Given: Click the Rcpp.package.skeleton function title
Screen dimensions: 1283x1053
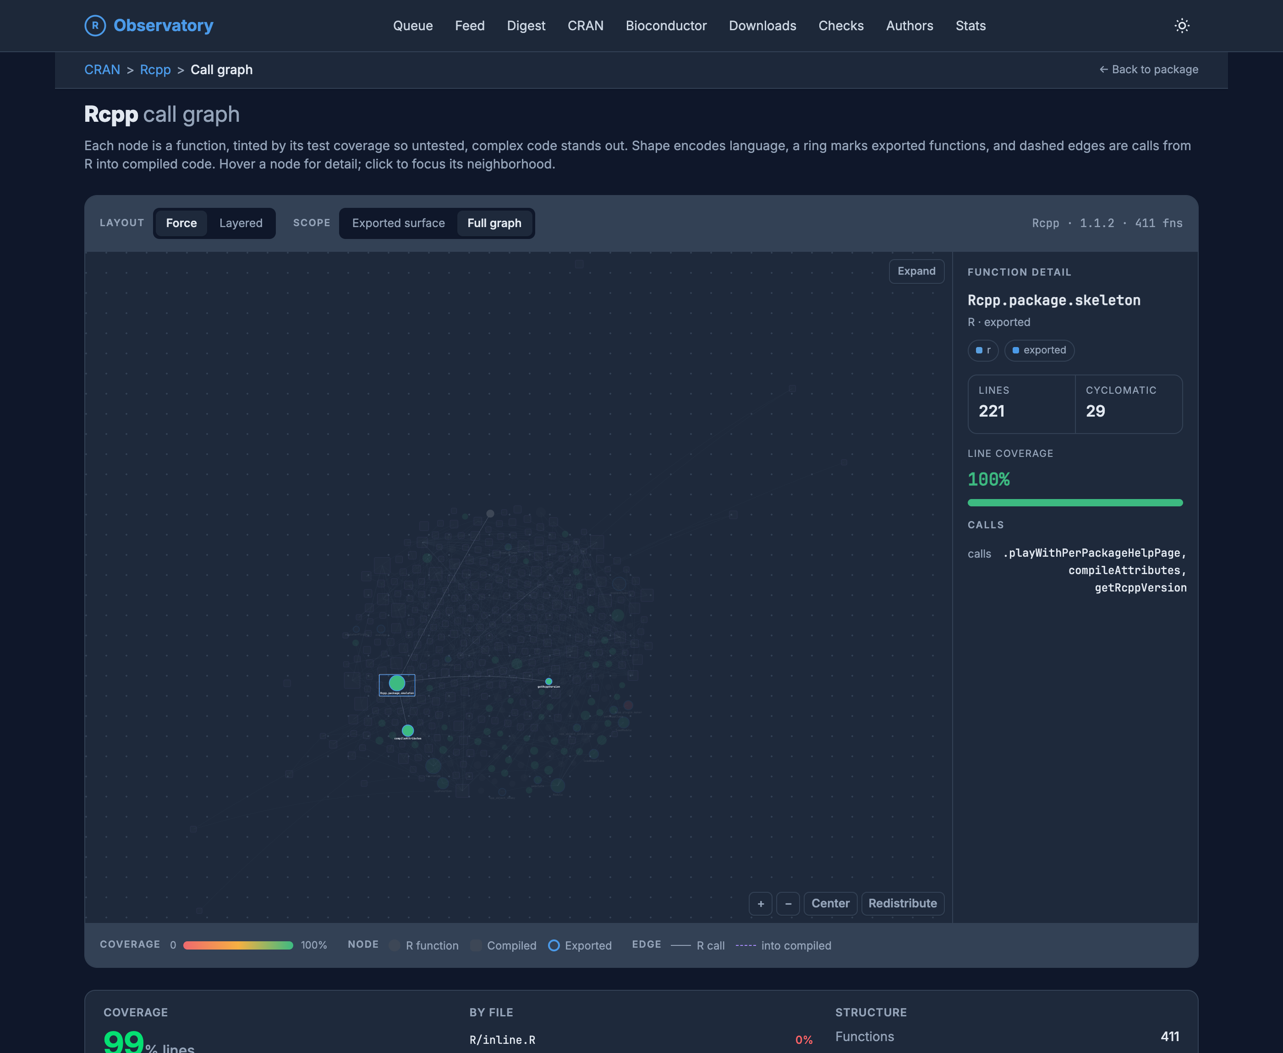Looking at the screenshot, I should pyautogui.click(x=1053, y=300).
